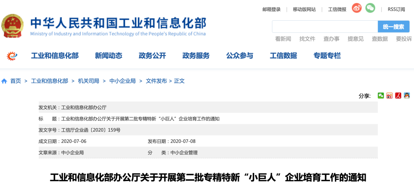Share article via QQ penguin icon
The image size is (414, 191).
click(407, 96)
